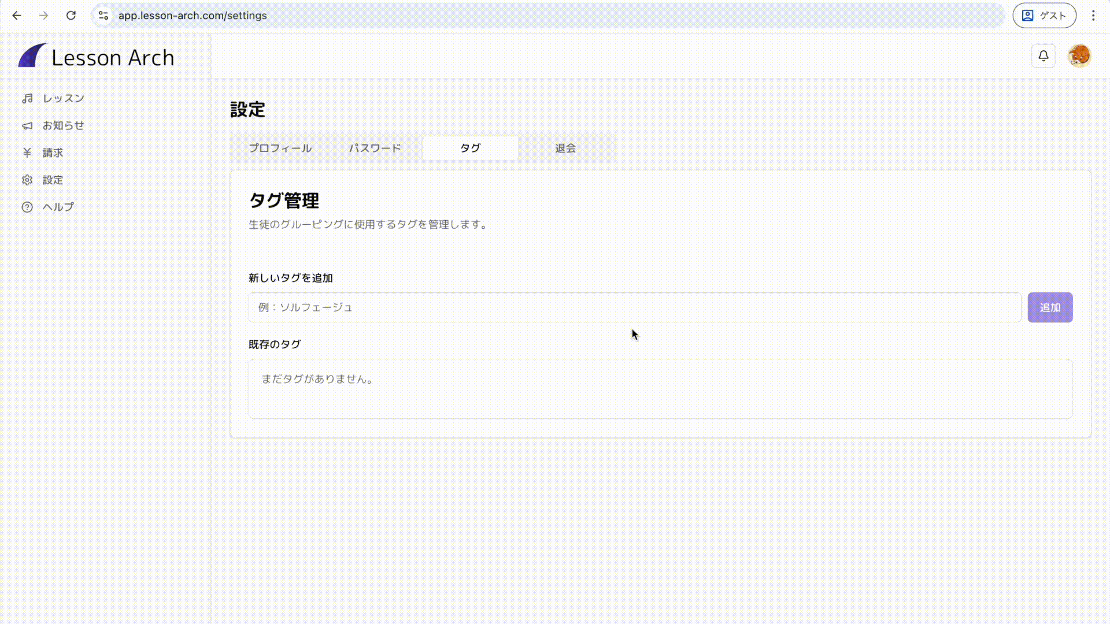Click the gear 設定 sidebar icon
Image resolution: width=1110 pixels, height=624 pixels.
coord(27,180)
